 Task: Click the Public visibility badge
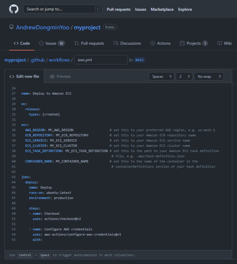point(110,27)
